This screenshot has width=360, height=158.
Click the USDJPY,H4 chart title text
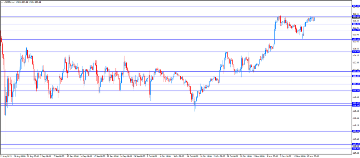click(x=9, y=2)
